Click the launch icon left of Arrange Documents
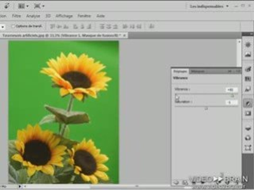 (7, 6)
